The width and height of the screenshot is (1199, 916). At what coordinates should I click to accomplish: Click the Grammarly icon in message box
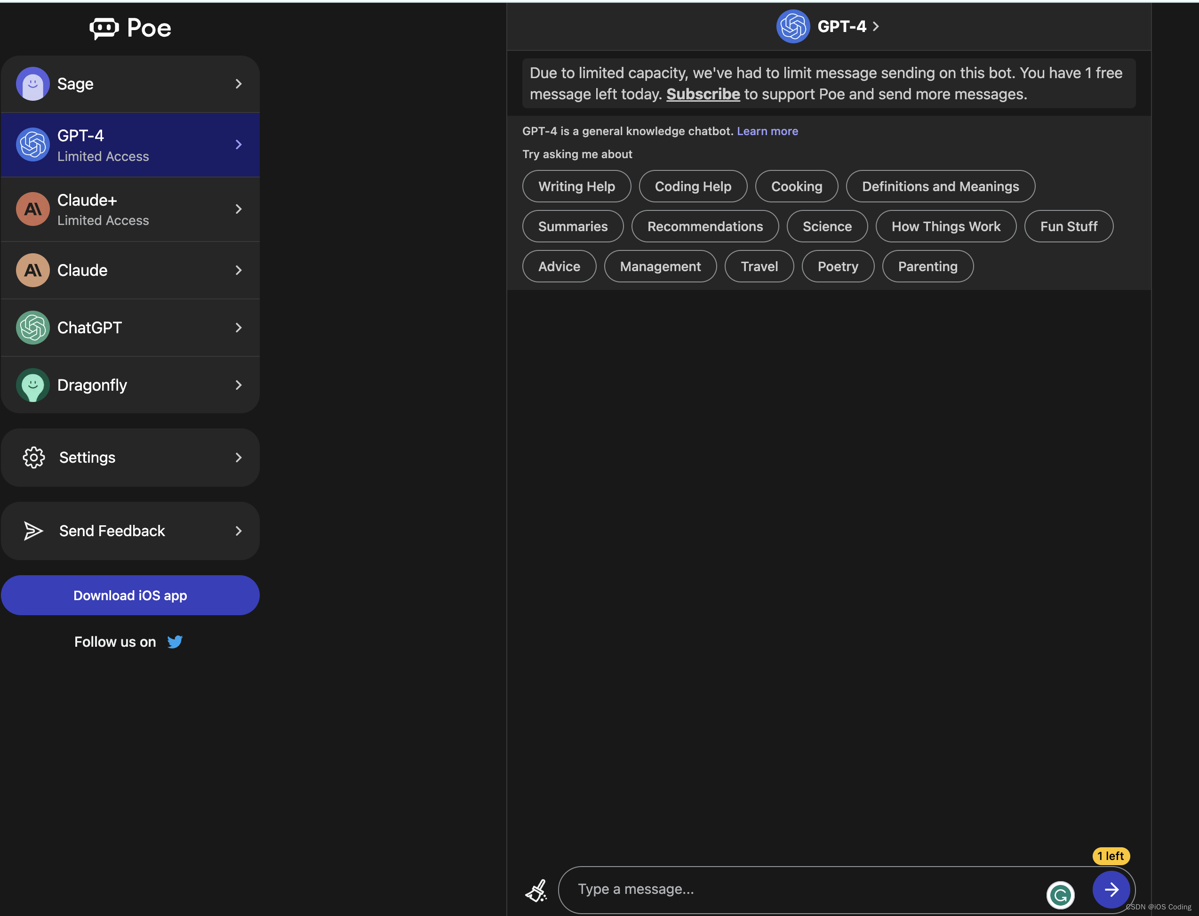click(x=1060, y=895)
